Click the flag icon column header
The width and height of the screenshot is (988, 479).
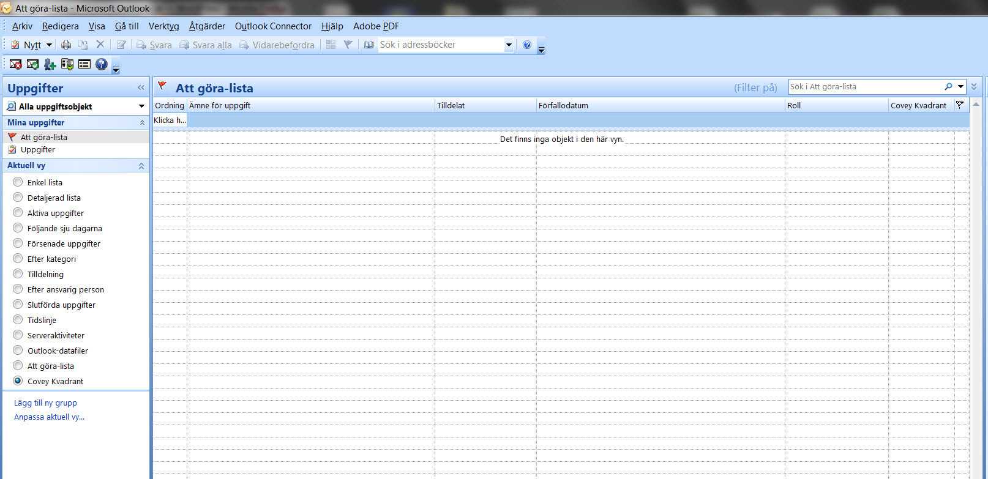click(960, 105)
